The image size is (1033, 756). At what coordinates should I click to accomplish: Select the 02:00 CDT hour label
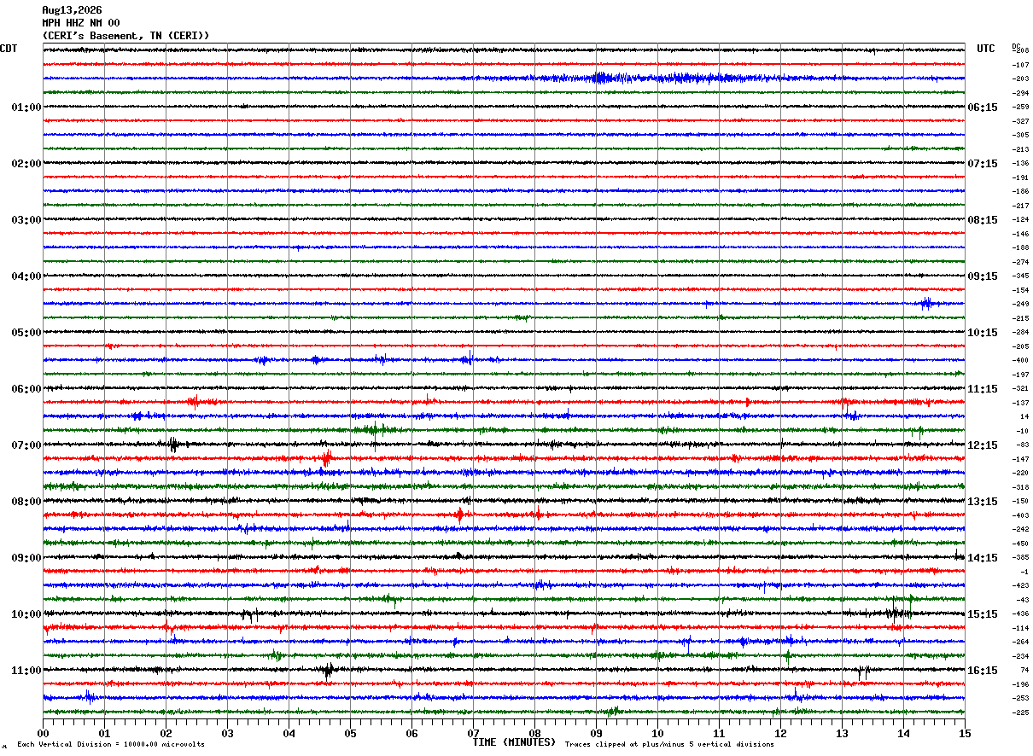[26, 164]
